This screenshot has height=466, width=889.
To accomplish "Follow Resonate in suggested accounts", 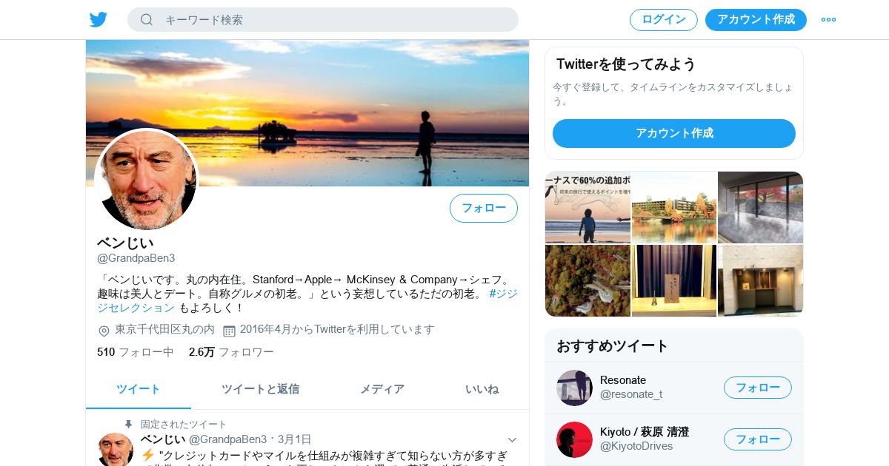I will pyautogui.click(x=758, y=388).
